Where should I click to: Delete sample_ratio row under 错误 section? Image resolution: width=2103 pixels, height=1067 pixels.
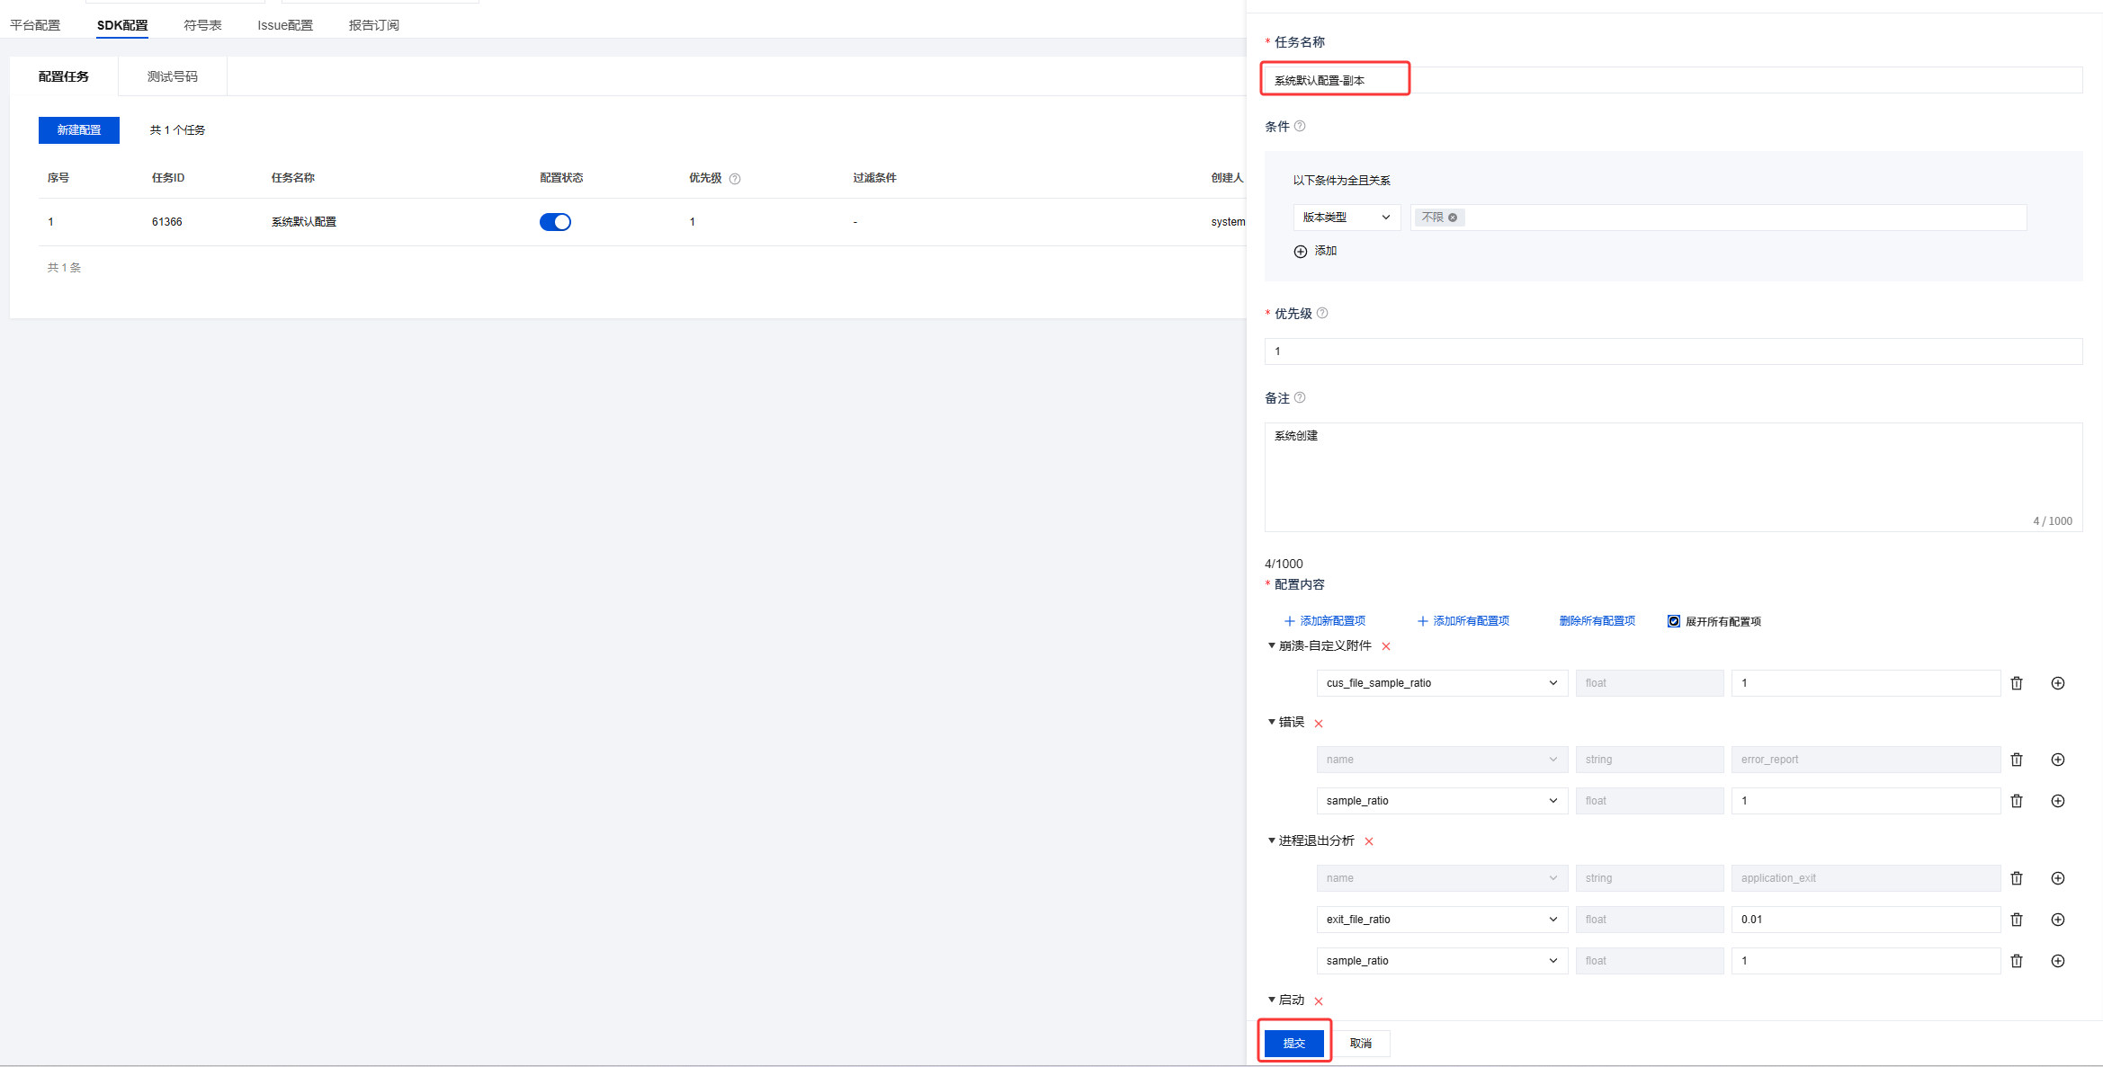pos(2017,801)
